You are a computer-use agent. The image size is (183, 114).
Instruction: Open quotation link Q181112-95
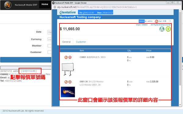coord(29,71)
